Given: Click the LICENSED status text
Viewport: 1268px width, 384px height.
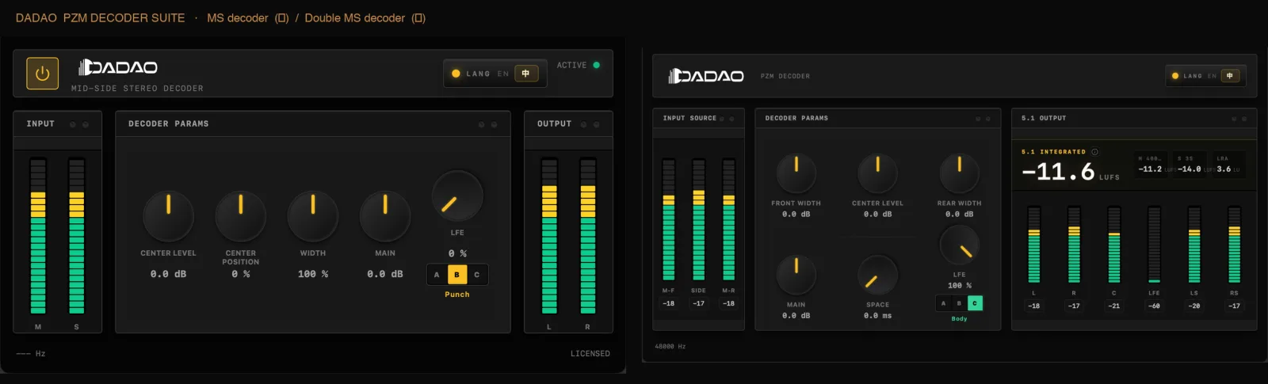Looking at the screenshot, I should click(x=590, y=354).
